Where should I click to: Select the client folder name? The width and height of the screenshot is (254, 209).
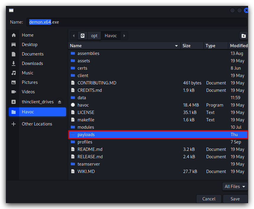tap(83, 76)
